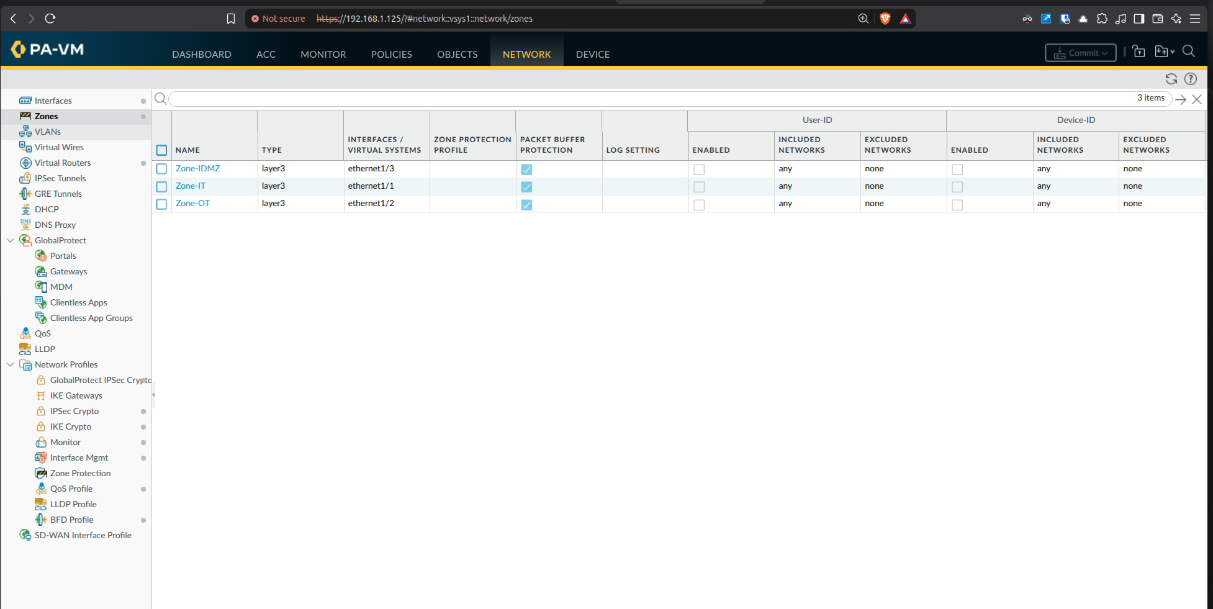Collapse the Network Profiles tree node
Screen dimensions: 1213x609
tap(11, 364)
